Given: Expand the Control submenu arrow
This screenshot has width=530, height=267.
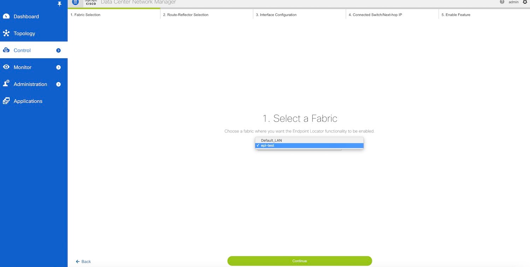Looking at the screenshot, I should [59, 50].
